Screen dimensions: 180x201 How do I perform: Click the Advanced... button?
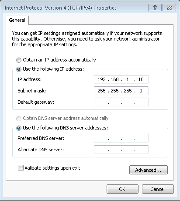(149, 170)
